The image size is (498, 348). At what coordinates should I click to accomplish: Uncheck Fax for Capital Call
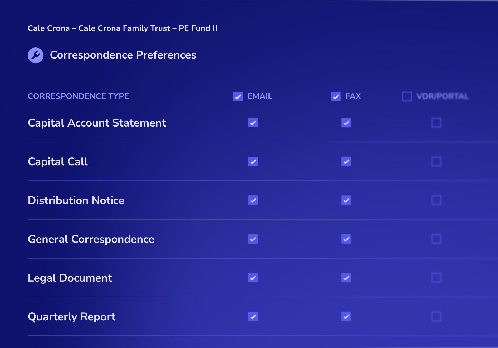(346, 161)
